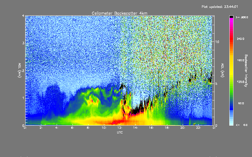252x157 pixels.
Task: Click the '18:' UTC hour tick label
Action: (167, 128)
